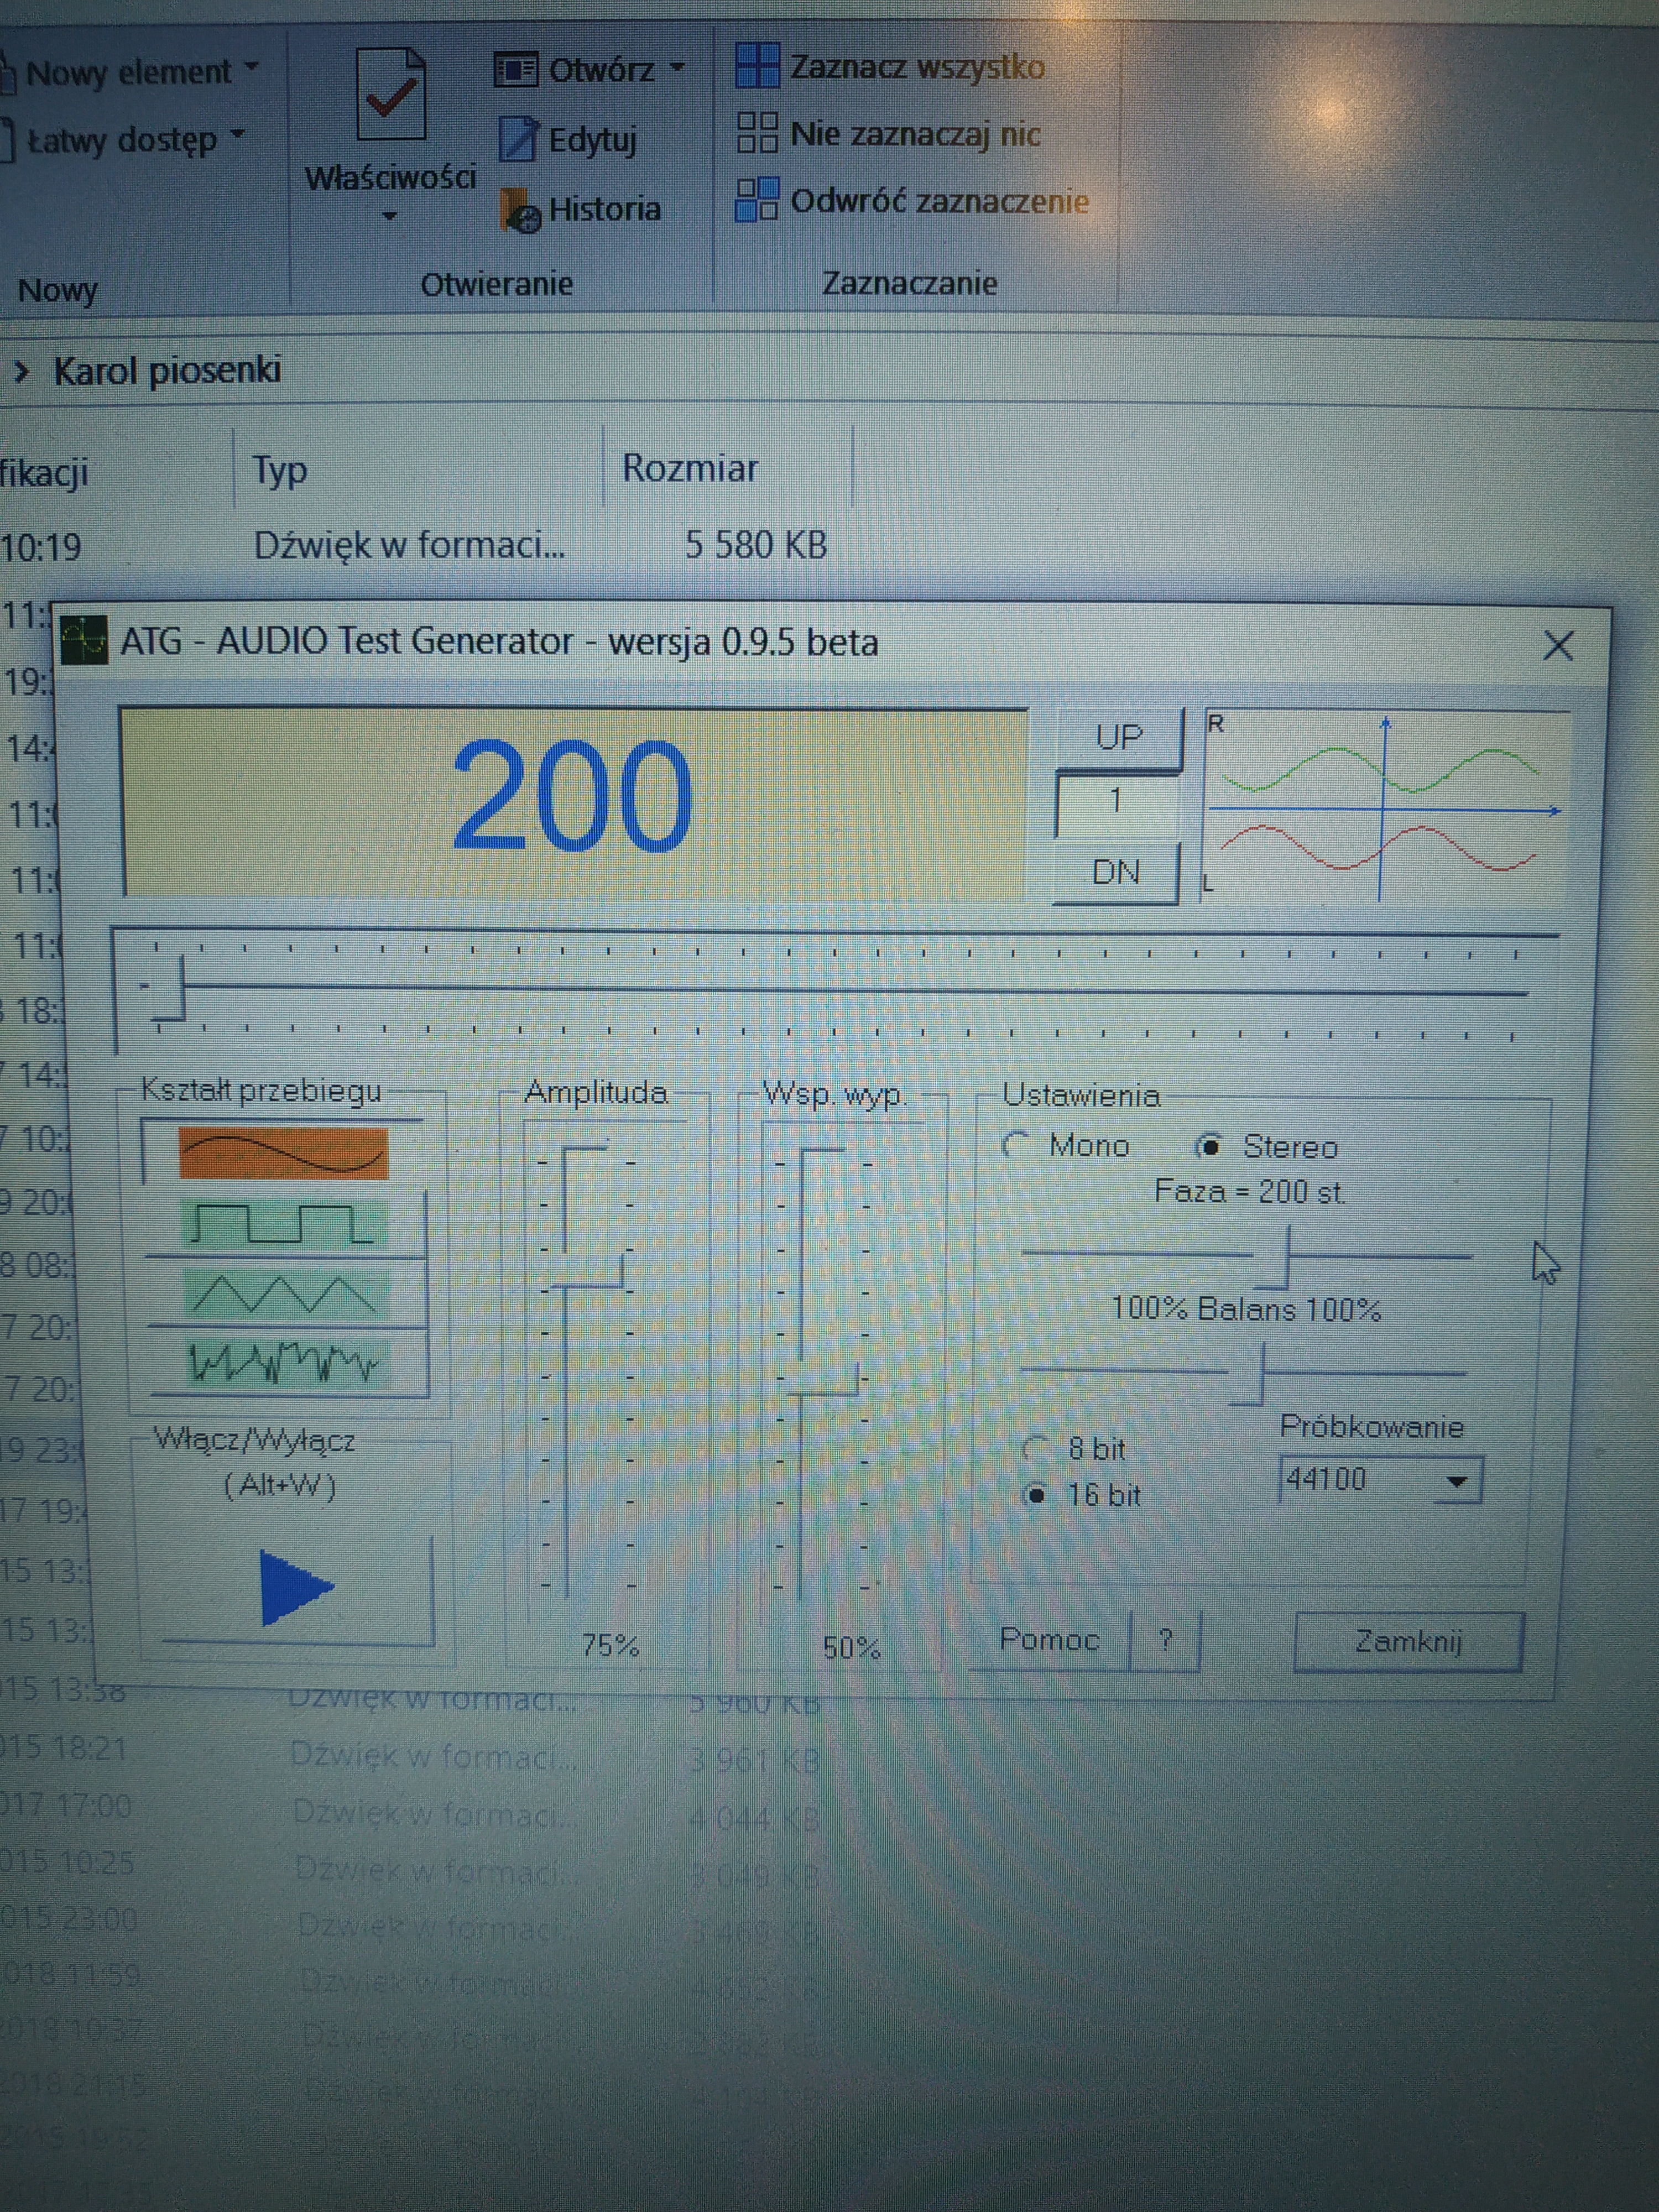Select the 8 bit radio option
The width and height of the screenshot is (1659, 2212).
(x=1037, y=1448)
